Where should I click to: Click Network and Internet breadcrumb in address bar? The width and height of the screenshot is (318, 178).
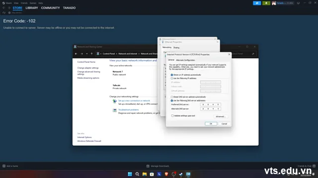[128, 54]
